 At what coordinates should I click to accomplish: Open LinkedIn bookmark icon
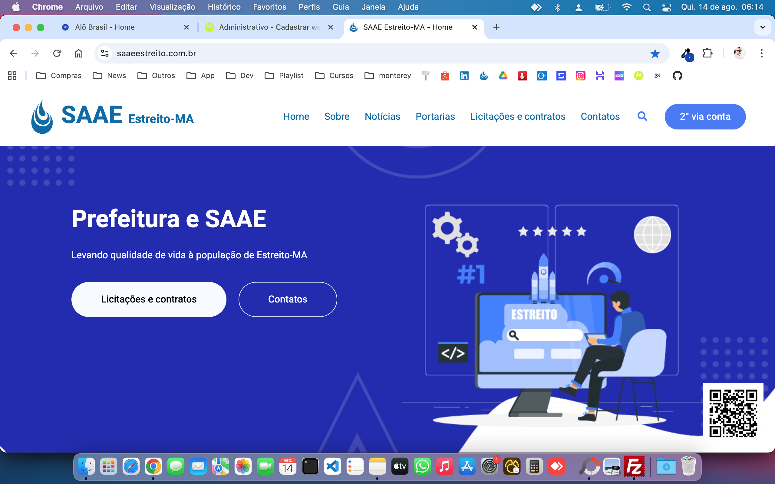[464, 76]
